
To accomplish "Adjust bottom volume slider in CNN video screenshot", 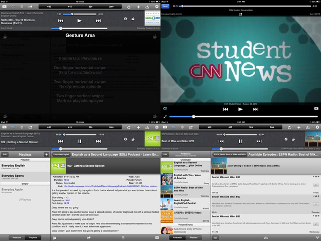I will click(243, 116).
